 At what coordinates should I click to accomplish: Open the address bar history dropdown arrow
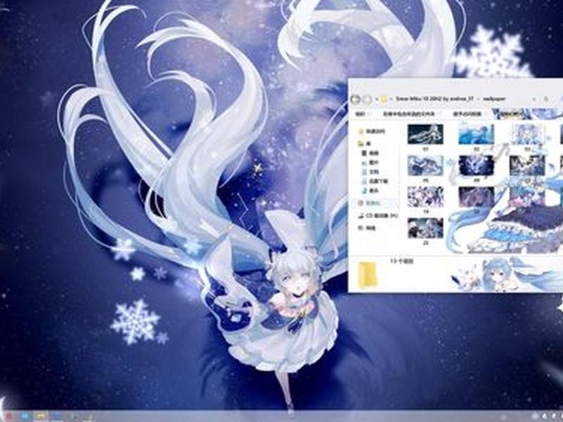point(534,99)
